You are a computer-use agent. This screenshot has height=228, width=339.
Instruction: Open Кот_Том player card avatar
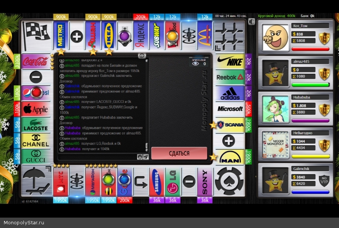tap(276, 38)
